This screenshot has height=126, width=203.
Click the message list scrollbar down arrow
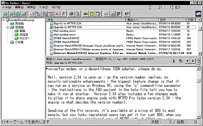(x=200, y=53)
